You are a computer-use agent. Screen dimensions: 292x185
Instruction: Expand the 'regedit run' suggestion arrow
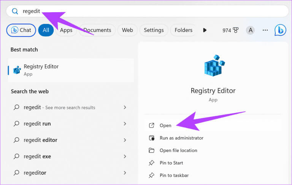pos(125,124)
